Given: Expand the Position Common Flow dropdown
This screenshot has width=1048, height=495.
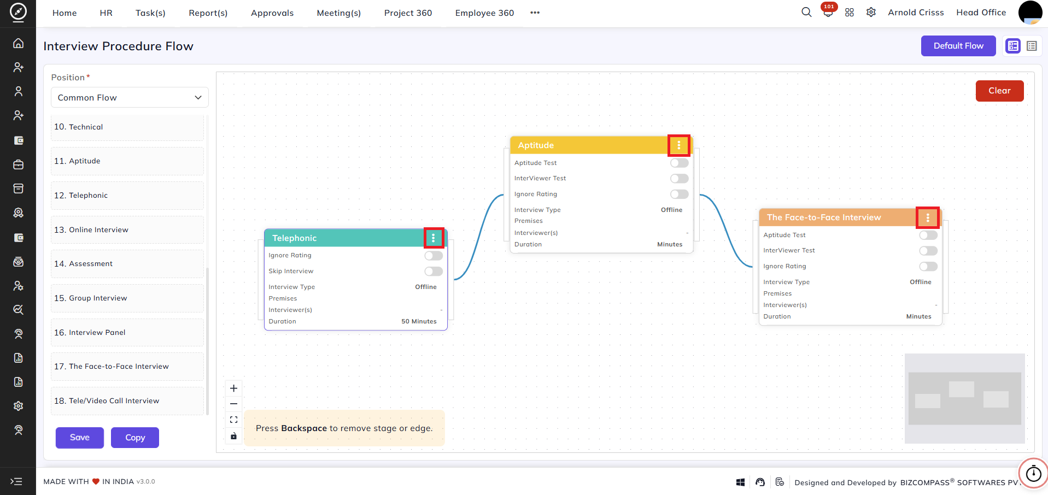Looking at the screenshot, I should pos(130,97).
